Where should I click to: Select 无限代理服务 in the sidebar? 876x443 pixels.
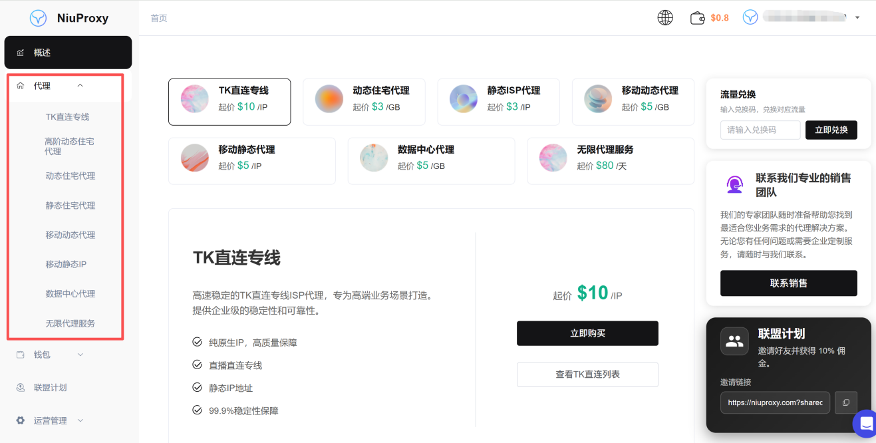71,323
